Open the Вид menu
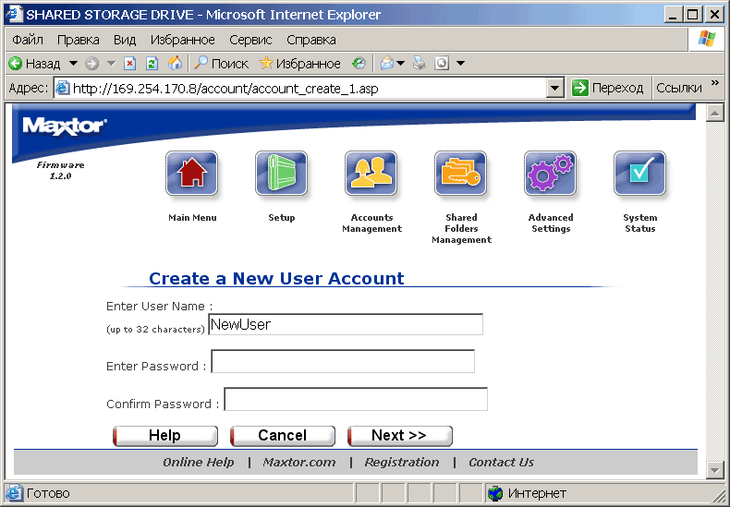Image resolution: width=730 pixels, height=507 pixels. click(125, 40)
